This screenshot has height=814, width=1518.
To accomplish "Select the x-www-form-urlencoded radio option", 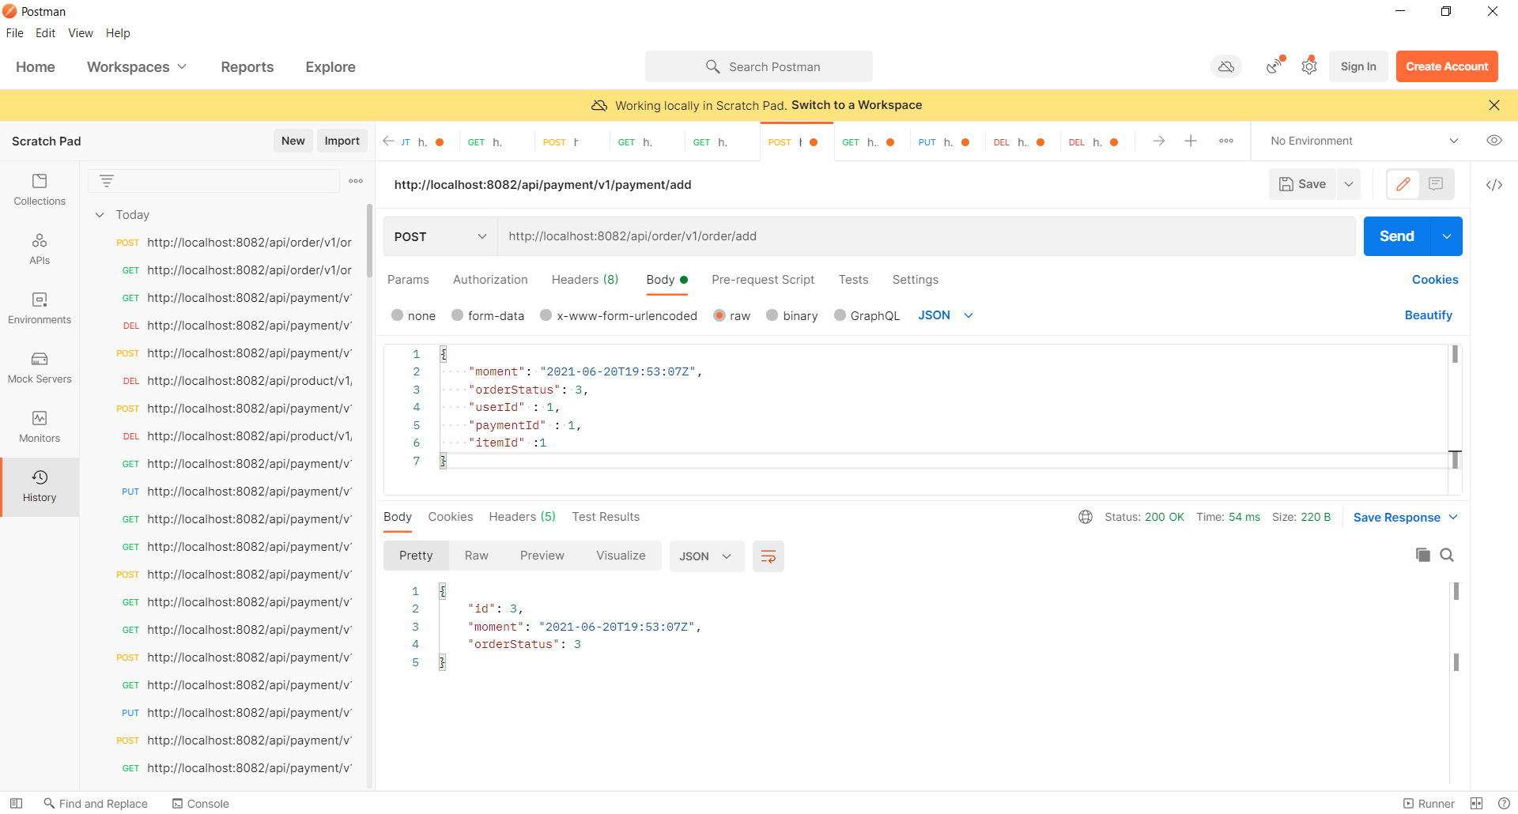I will pyautogui.click(x=546, y=315).
